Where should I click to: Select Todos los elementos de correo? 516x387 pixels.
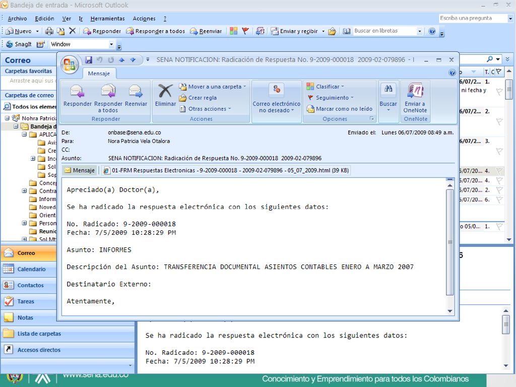31,107
